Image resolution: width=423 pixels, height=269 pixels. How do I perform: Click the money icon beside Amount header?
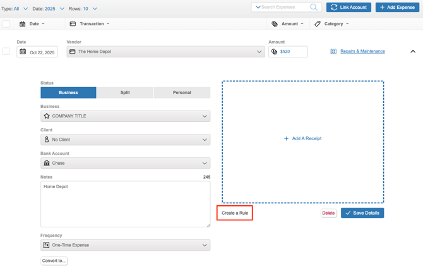(275, 24)
